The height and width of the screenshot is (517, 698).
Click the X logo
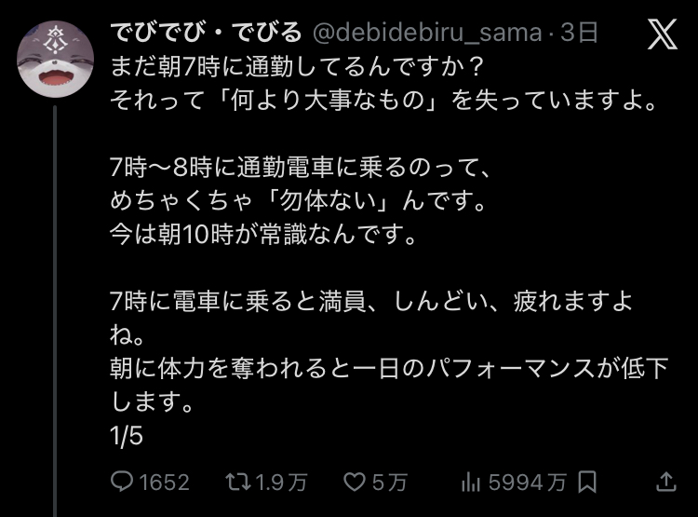pos(662,35)
